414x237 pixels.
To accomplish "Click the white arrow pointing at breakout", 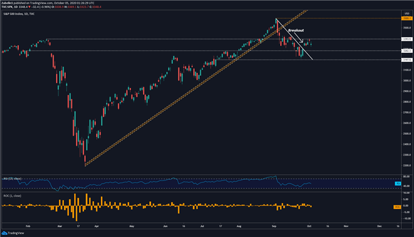I will coord(298,37).
